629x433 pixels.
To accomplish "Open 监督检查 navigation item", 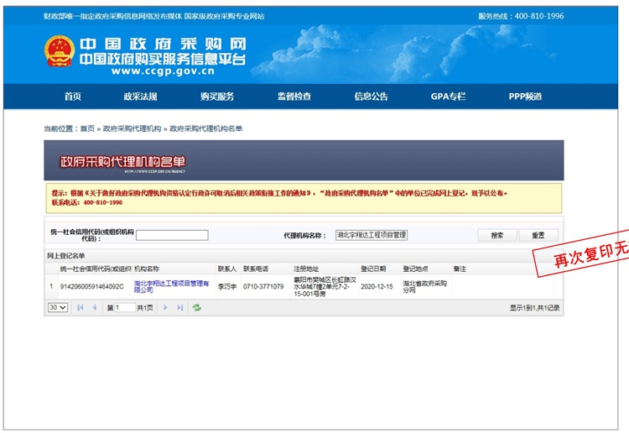I will coord(294,97).
